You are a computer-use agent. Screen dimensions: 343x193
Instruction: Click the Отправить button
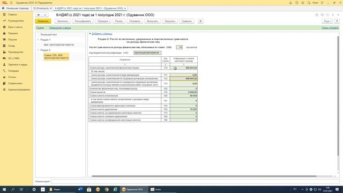pyautogui.click(x=135, y=21)
